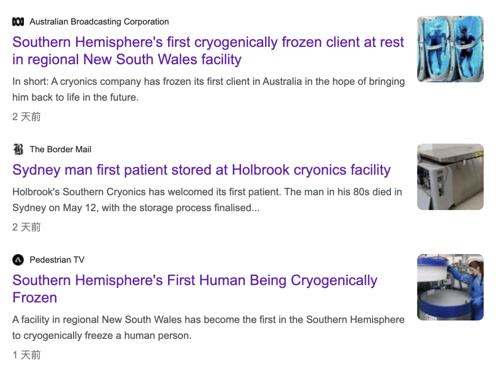The height and width of the screenshot is (371, 496).
Task: Click the Pedestrian TV round logo
Action: pyautogui.click(x=18, y=260)
